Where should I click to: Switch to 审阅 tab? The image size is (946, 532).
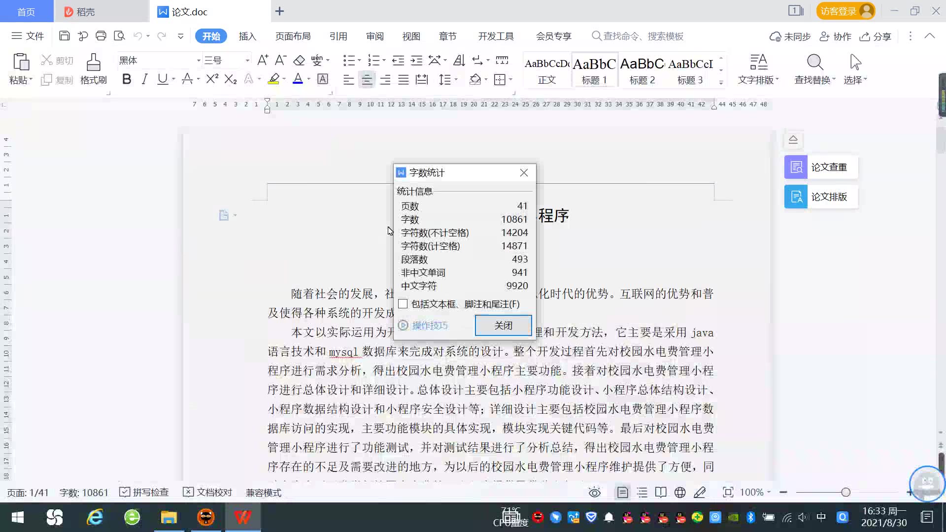(374, 36)
